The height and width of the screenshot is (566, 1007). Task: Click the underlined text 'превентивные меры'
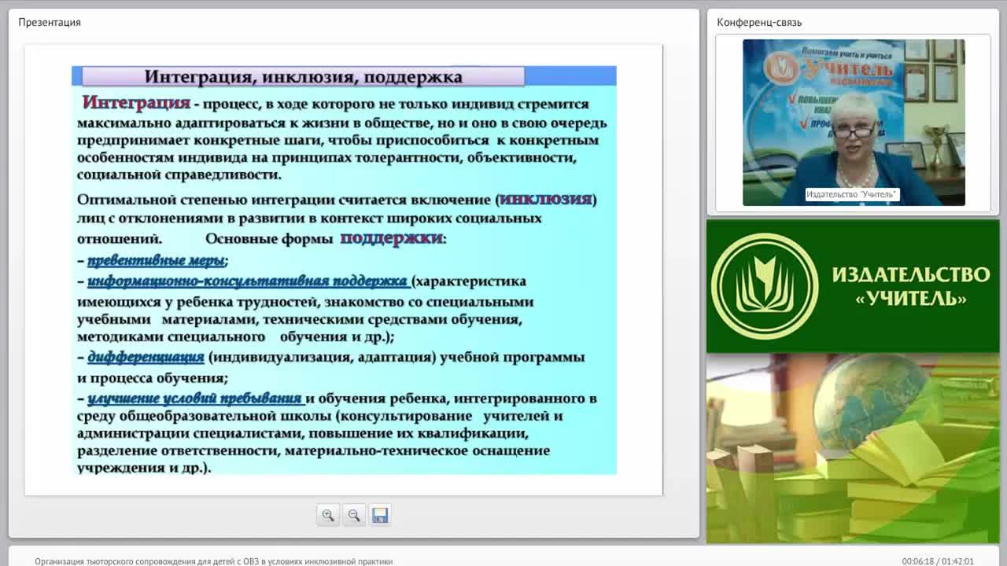pos(156,260)
